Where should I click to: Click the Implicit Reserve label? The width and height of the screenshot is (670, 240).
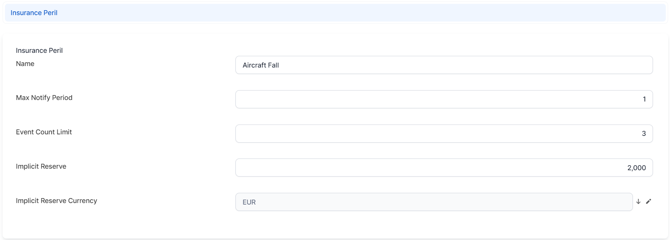point(41,166)
